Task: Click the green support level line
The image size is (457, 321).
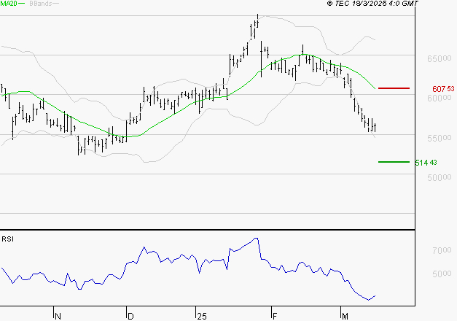Action: pyautogui.click(x=394, y=162)
